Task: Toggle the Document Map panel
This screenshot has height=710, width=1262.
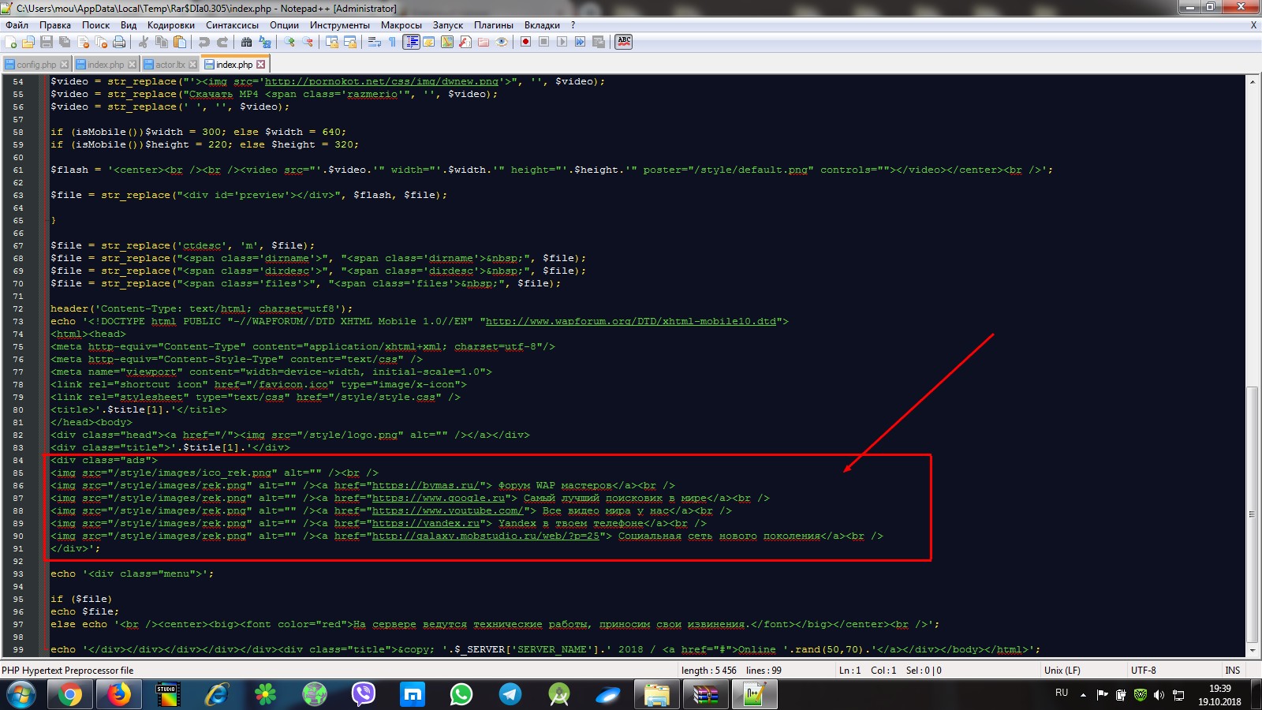Action: (x=447, y=42)
